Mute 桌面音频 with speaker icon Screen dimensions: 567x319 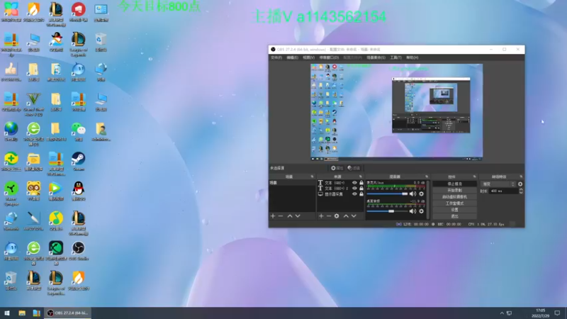[x=412, y=211]
